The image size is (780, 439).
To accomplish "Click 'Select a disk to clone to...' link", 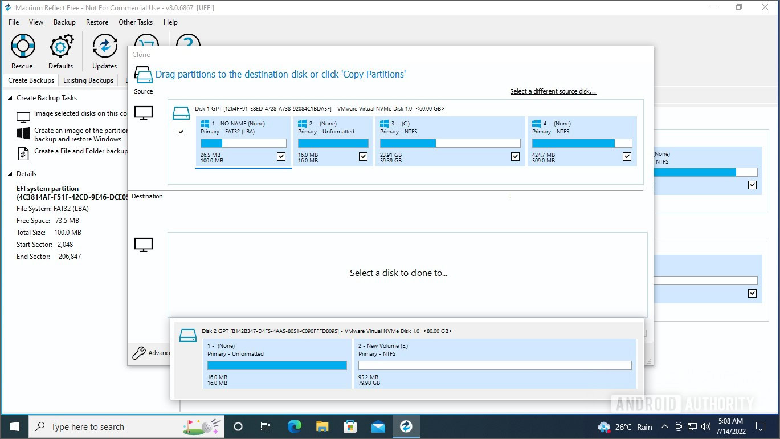I will click(x=398, y=273).
